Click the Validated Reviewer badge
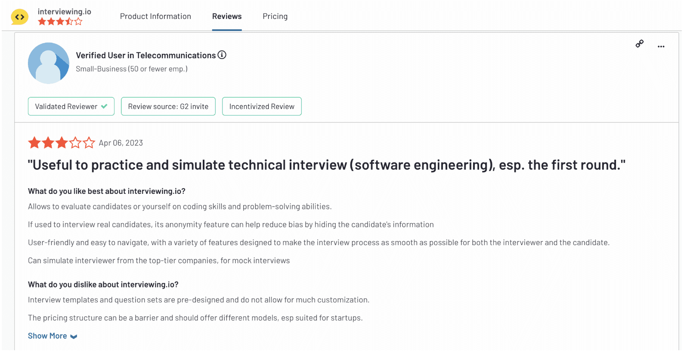The width and height of the screenshot is (687, 355). click(x=71, y=106)
